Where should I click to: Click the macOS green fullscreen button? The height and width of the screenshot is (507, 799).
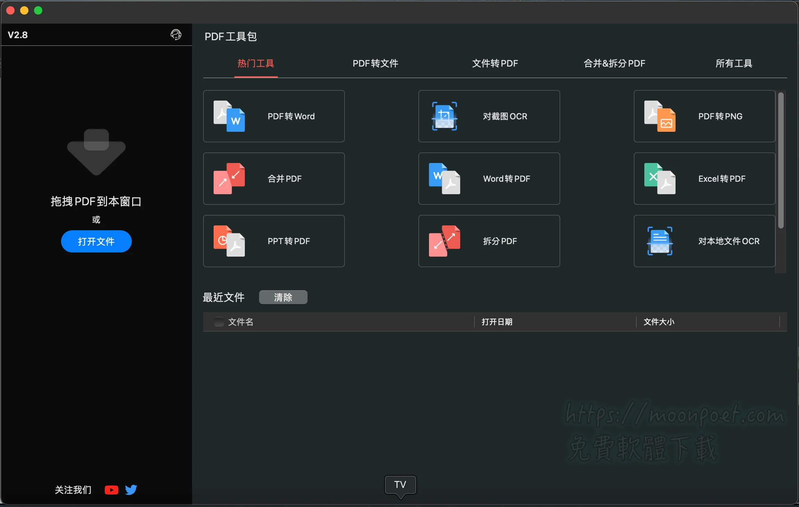pos(38,11)
